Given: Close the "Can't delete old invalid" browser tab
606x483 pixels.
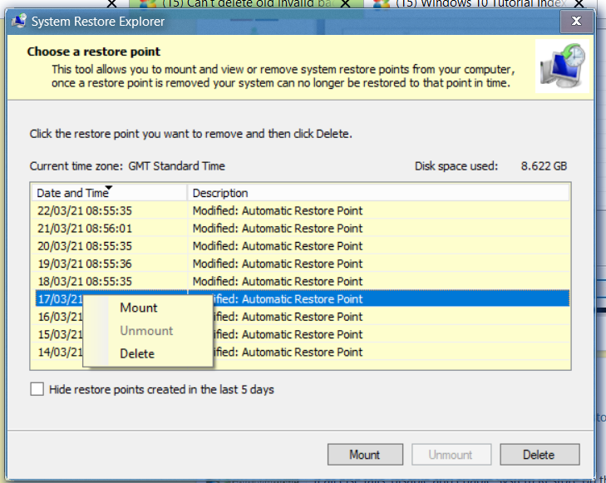Looking at the screenshot, I should [x=346, y=3].
